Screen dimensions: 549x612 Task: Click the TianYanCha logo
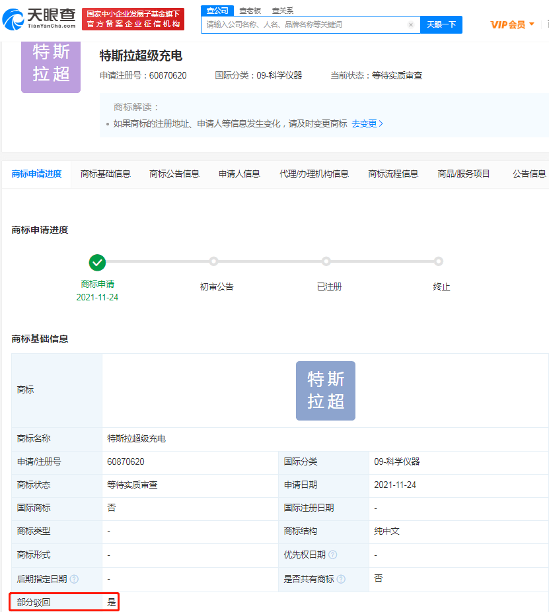[39, 19]
